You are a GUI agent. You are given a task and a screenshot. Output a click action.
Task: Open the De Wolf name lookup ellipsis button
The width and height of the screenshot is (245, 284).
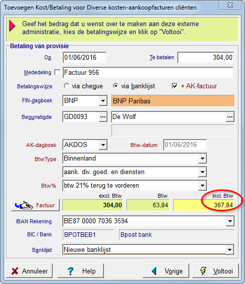[230, 117]
